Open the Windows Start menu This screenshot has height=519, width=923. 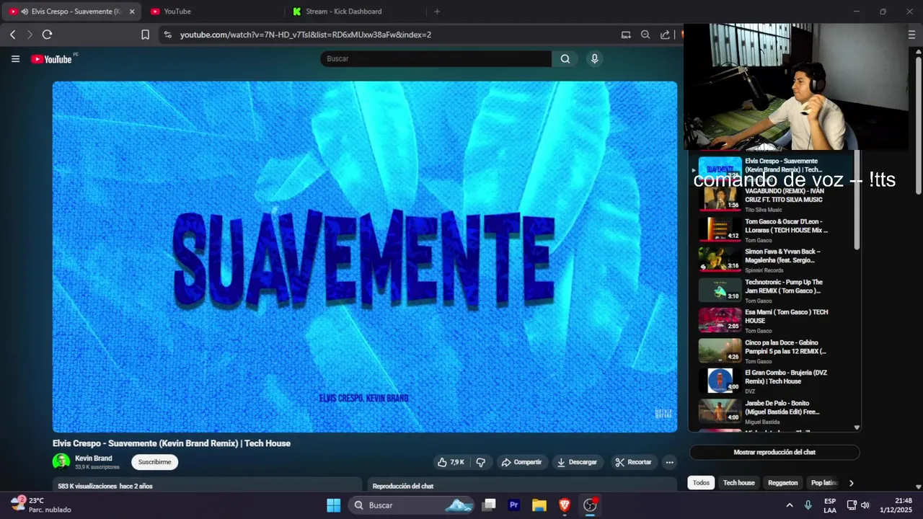pos(333,505)
